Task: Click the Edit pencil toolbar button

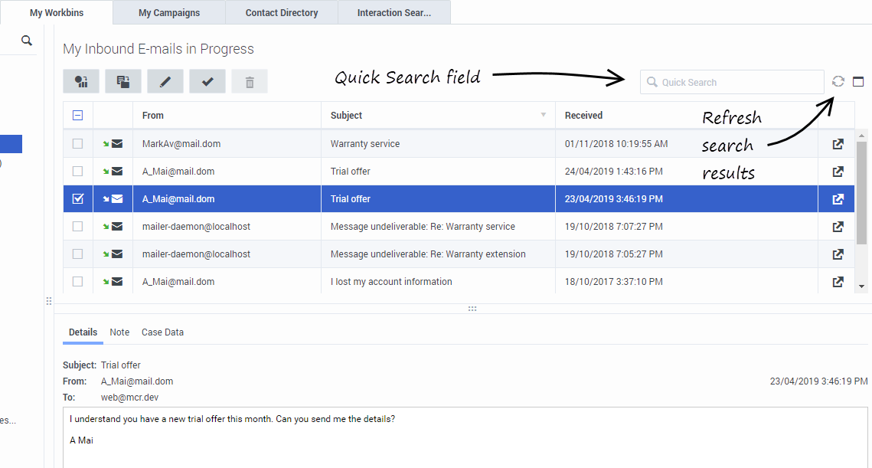Action: [165, 82]
